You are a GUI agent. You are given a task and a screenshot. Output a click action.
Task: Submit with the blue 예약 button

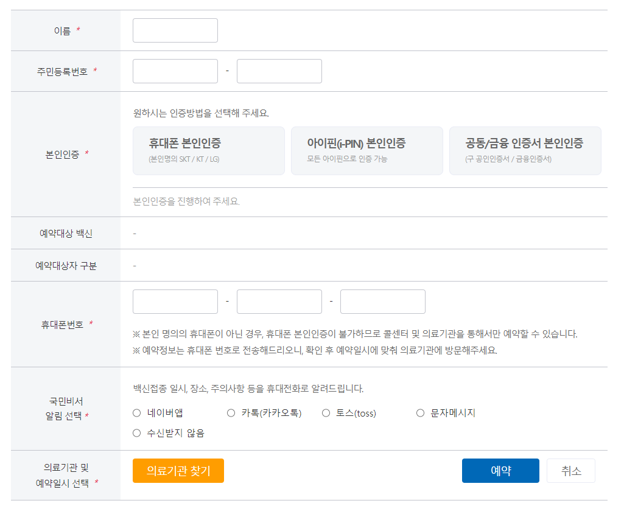click(500, 471)
